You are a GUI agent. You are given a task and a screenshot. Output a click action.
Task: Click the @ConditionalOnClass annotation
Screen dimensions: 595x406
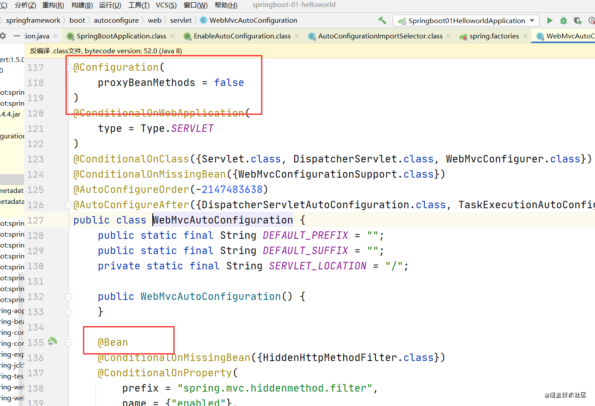click(x=131, y=159)
